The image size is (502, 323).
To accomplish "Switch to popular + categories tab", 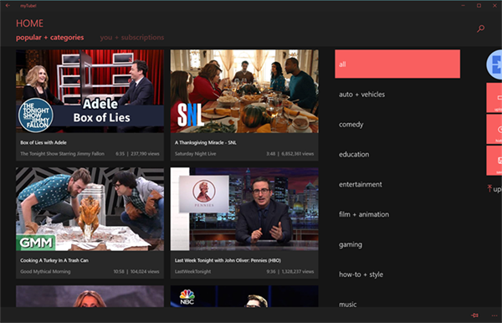I will pos(50,38).
